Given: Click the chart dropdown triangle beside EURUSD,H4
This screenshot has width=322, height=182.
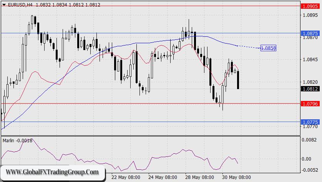Looking at the screenshot, I should (x=4, y=5).
